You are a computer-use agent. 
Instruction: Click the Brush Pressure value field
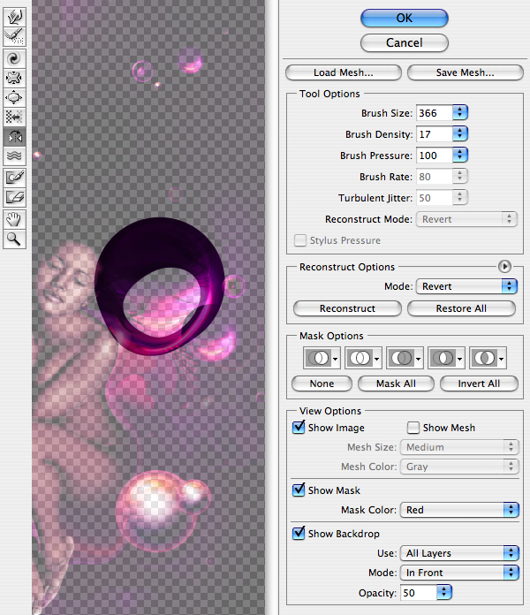point(435,156)
